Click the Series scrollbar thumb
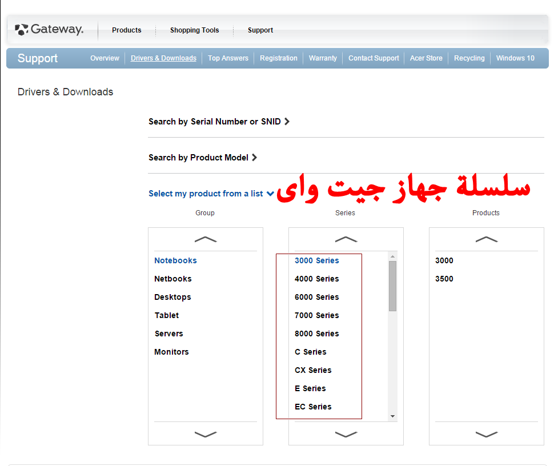This screenshot has width=554, height=466. coord(392,286)
